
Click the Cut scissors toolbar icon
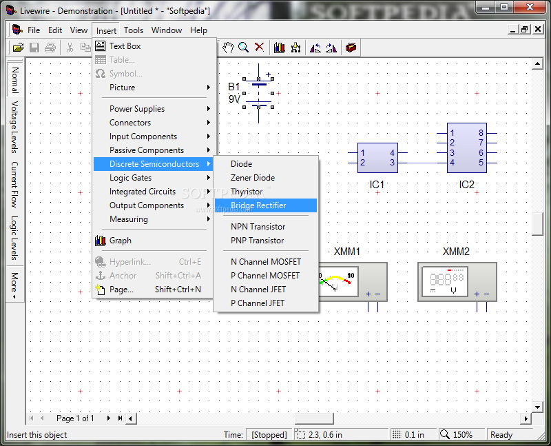(x=70, y=48)
